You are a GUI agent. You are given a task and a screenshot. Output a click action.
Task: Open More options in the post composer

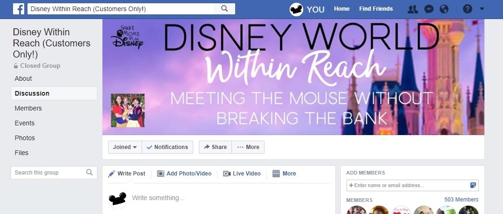tap(284, 174)
